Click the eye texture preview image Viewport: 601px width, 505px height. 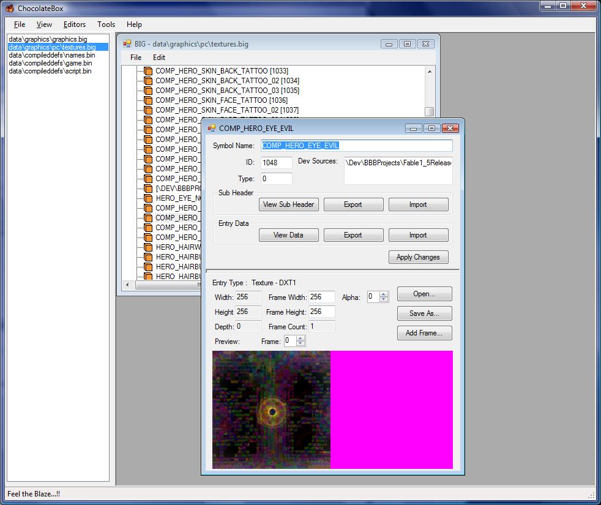tap(271, 410)
